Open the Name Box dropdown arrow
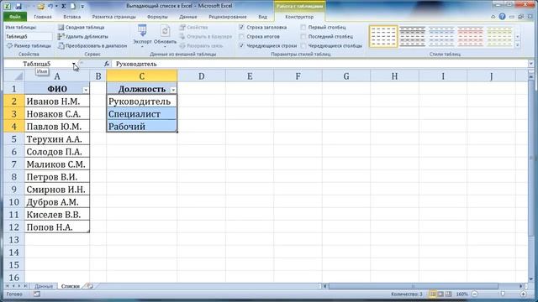The height and width of the screenshot is (302, 538). (74, 64)
